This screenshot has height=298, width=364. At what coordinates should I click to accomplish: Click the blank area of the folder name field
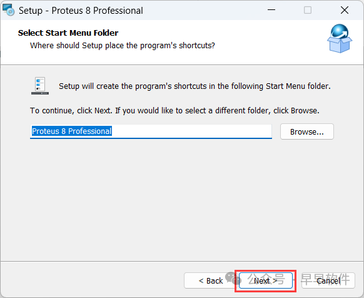191,131
